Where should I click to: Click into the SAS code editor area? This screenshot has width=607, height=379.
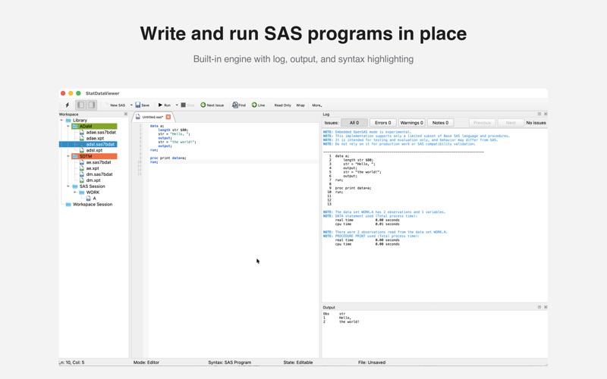pyautogui.click(x=234, y=240)
